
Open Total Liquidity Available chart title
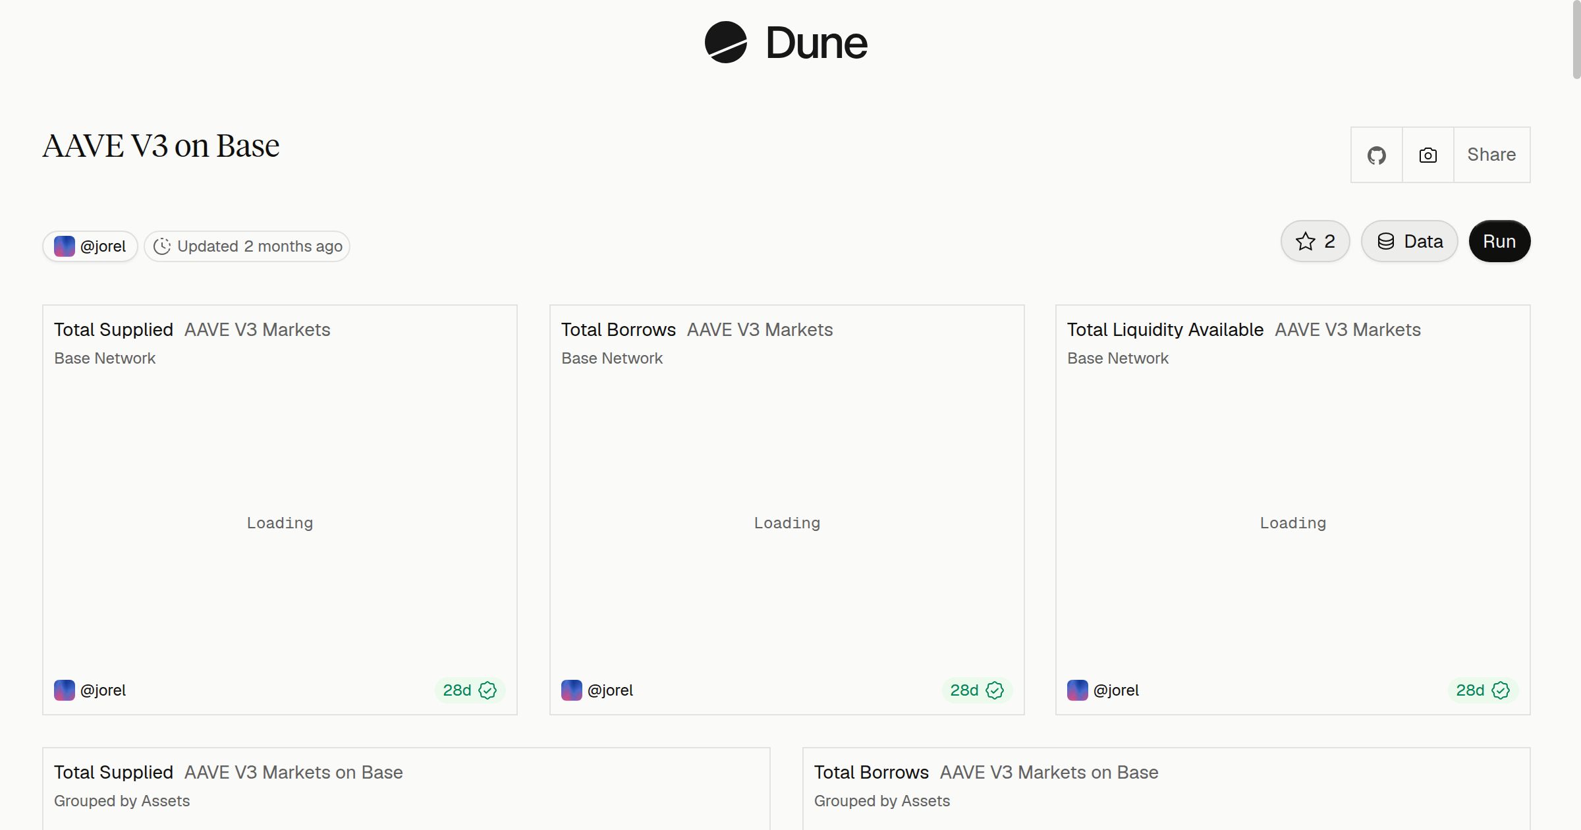[x=1165, y=329]
